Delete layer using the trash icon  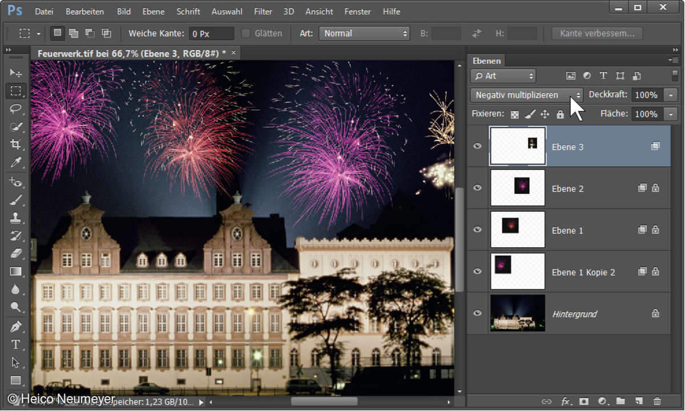657,401
